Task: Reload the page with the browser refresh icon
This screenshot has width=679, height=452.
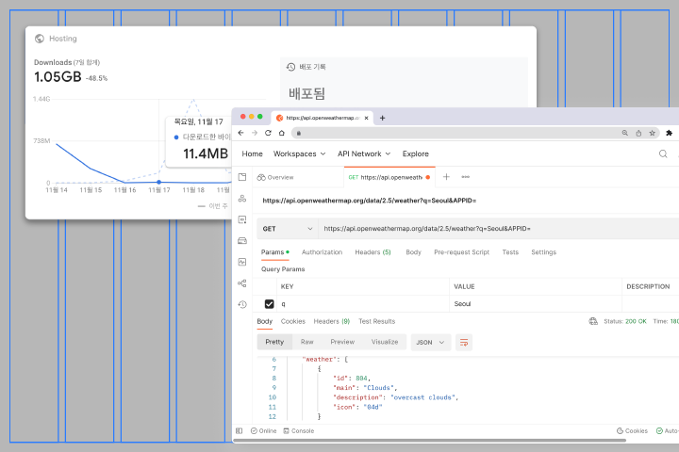Action: [268, 133]
